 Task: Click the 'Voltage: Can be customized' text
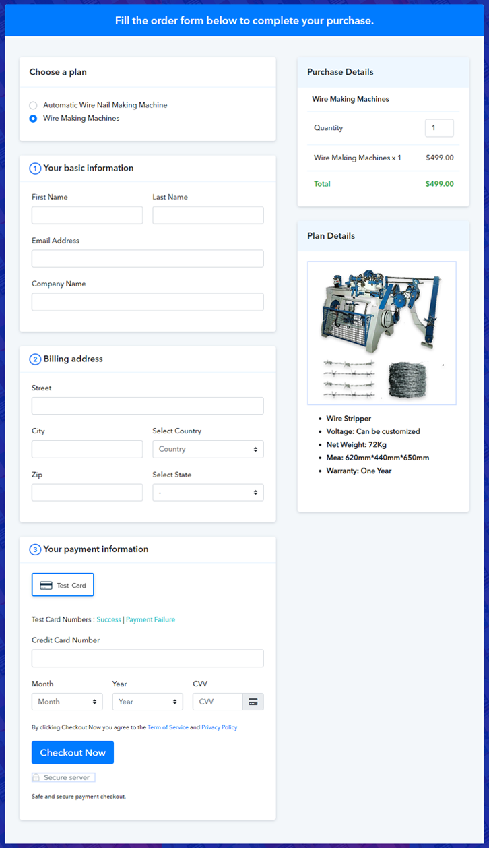click(373, 431)
